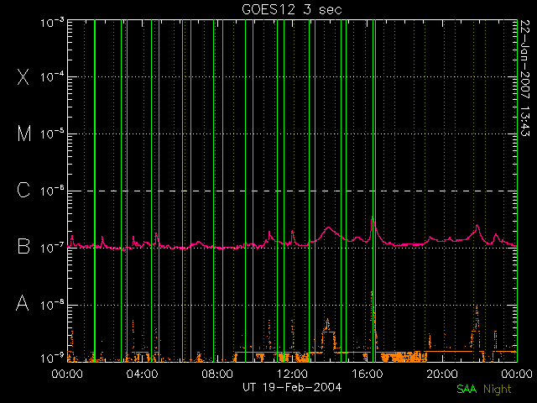Click the 20:00 time axis label

[x=442, y=374]
